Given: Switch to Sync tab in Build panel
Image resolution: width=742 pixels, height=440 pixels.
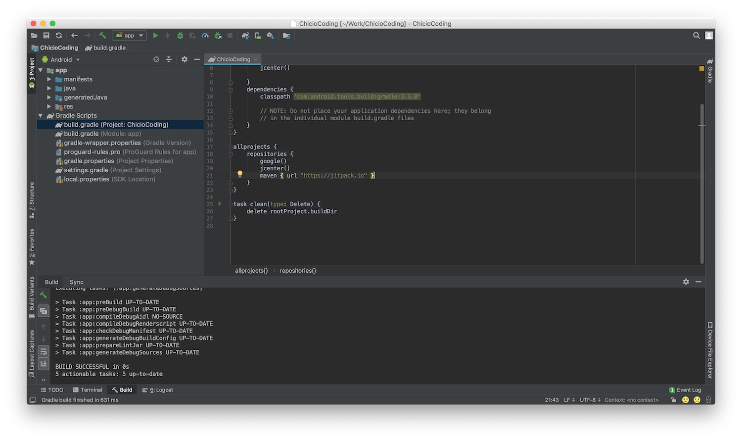Looking at the screenshot, I should point(77,282).
